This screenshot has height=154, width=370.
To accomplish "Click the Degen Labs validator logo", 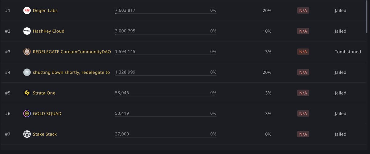I will click(27, 10).
